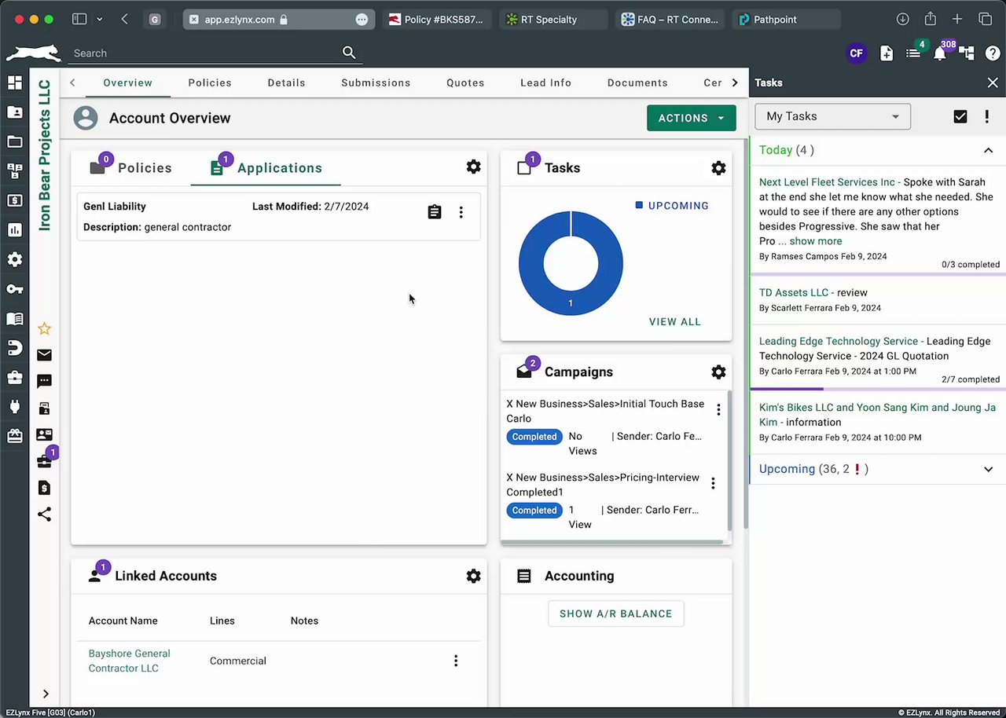
Task: Toggle the favorite star in sidebar
Action: (x=44, y=328)
